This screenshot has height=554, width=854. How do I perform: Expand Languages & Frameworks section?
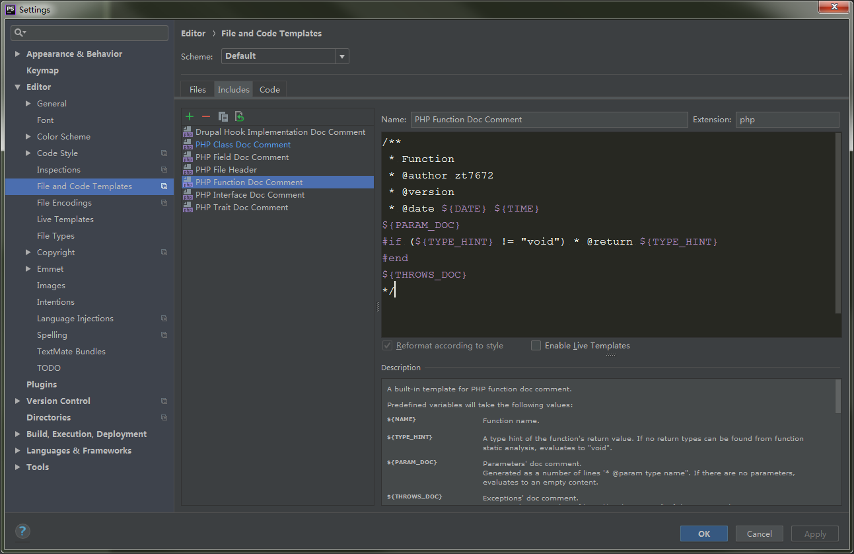[18, 451]
